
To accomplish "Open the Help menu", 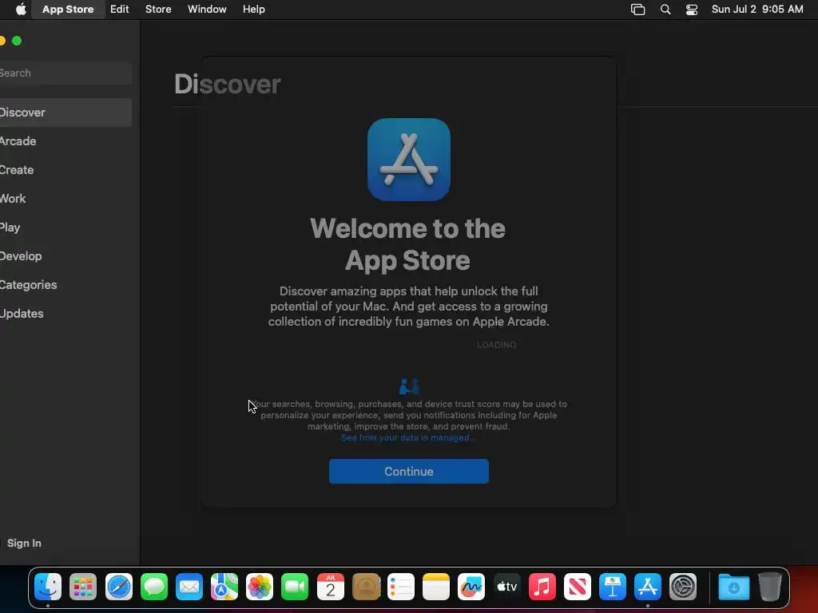I will tap(253, 10).
